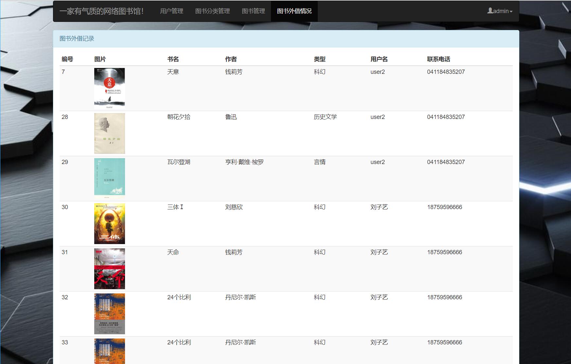Click the book title 朝花夕拾
571x364 pixels.
point(179,117)
